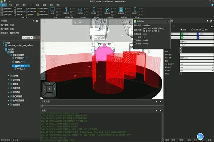Screen dimensions: 214x142
Task: Click the T face of the view cube
Action: coord(49,89)
